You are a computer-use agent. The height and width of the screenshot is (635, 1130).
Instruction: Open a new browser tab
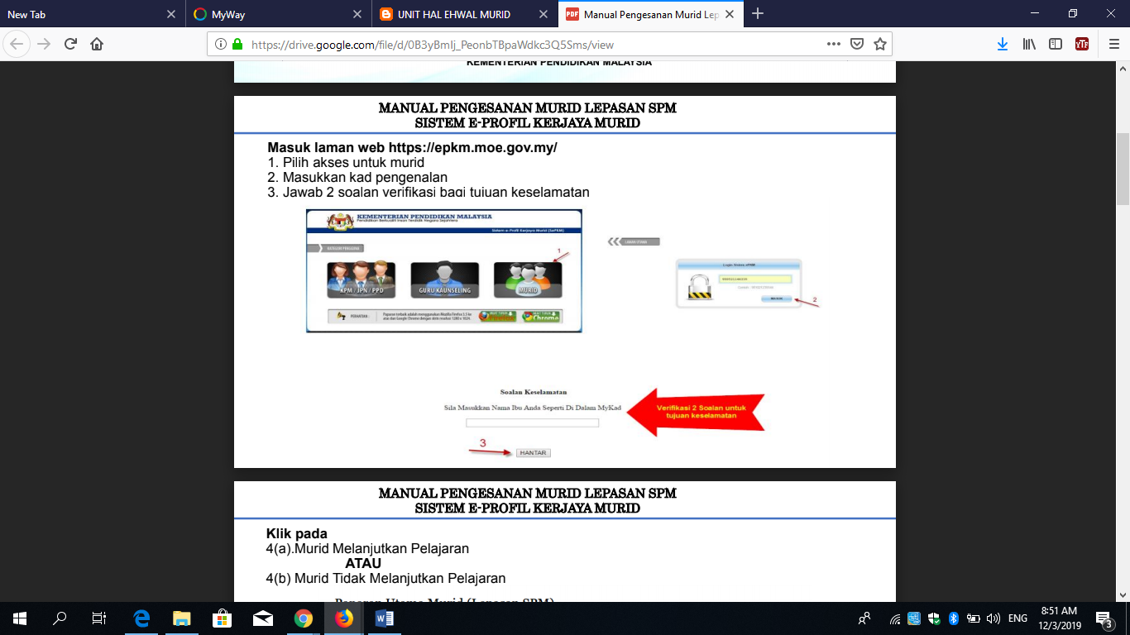click(758, 14)
